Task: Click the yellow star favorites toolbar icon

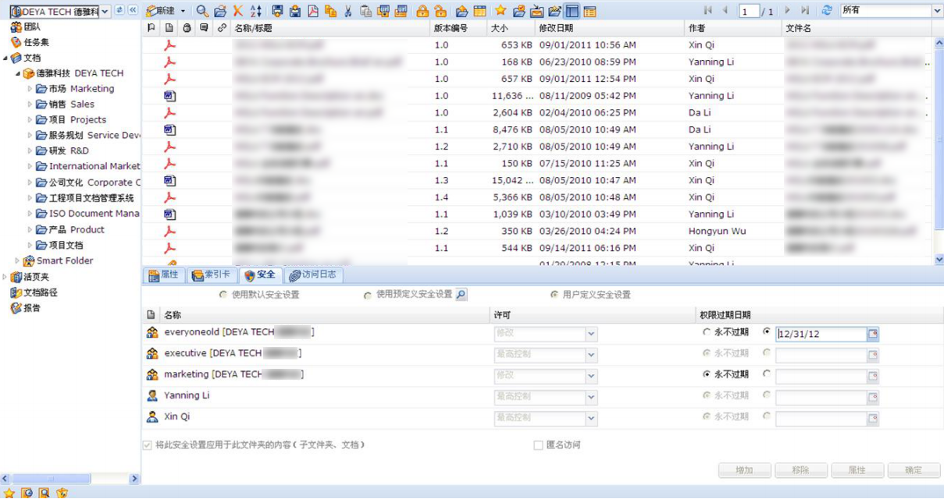Action: 500,11
